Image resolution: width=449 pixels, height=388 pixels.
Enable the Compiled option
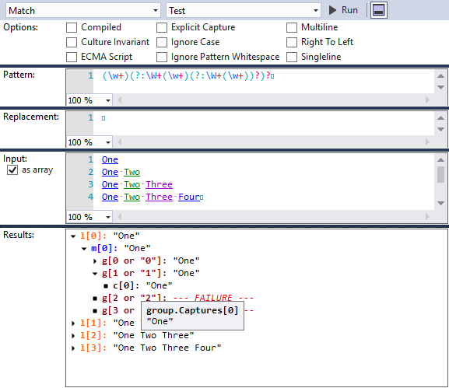[72, 28]
